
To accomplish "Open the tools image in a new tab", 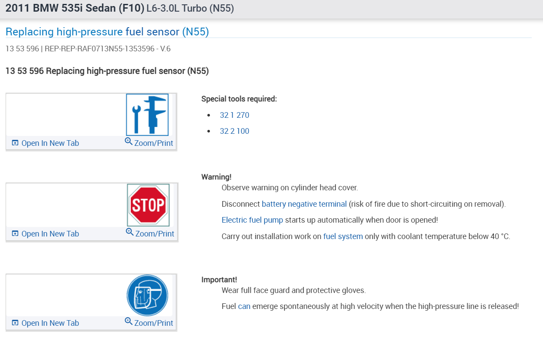I will pos(50,143).
